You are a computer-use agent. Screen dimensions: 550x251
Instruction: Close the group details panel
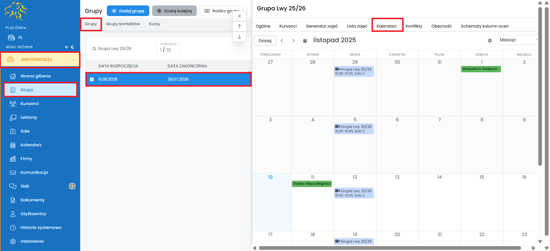pos(239,16)
